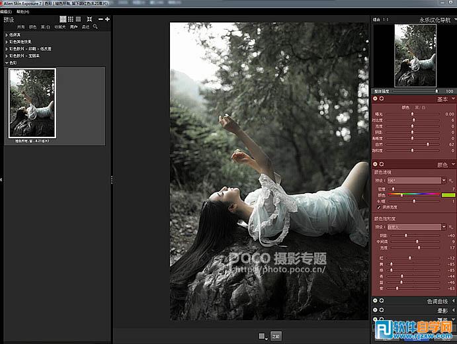Filter presets by 收藏夹 tab
This screenshot has width=457, height=344.
pos(60,27)
